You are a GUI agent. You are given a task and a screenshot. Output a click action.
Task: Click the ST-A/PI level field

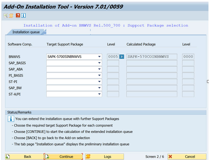113,94
